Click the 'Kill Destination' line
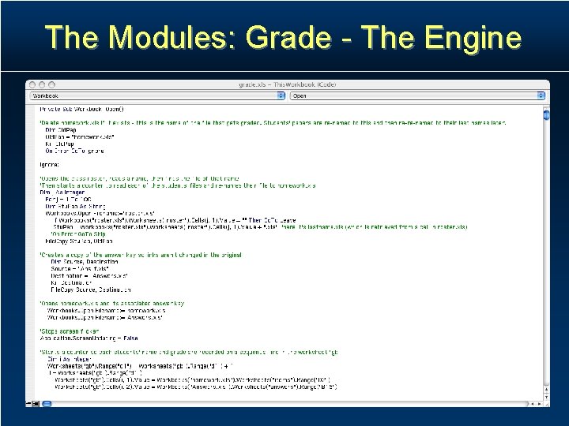Viewport: 569px width, 426px height. coord(71,282)
